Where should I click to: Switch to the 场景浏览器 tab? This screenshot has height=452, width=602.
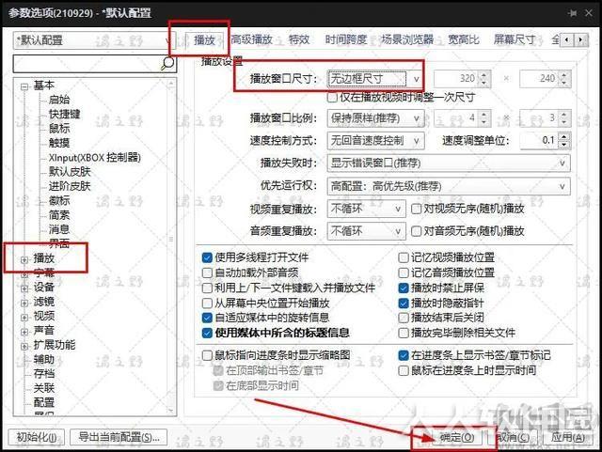click(407, 39)
